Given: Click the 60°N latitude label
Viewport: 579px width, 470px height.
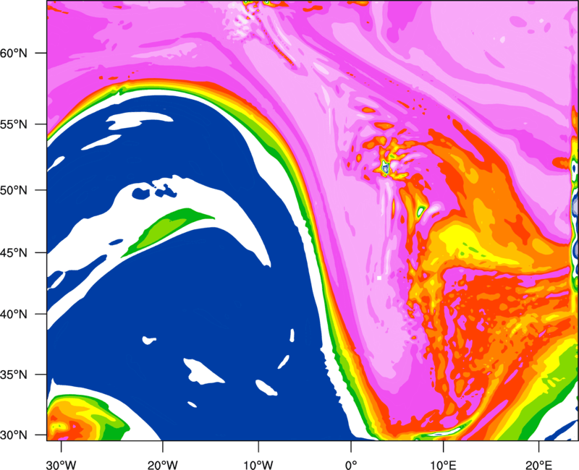Looking at the screenshot, I should [14, 53].
